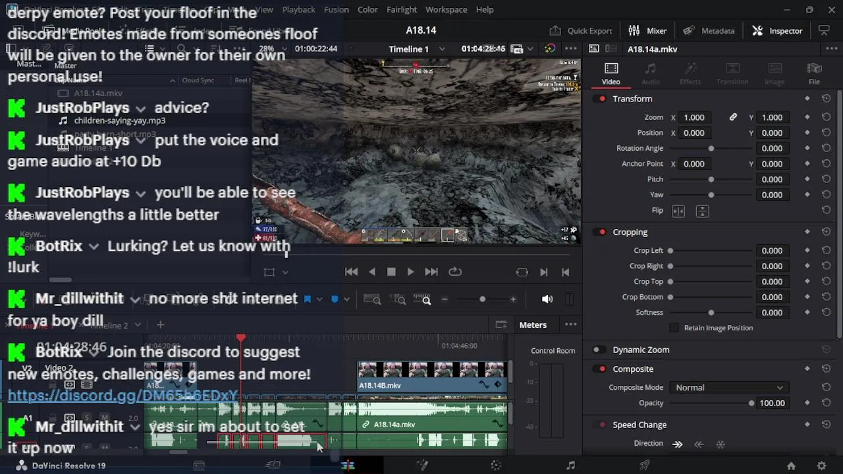The width and height of the screenshot is (843, 474).
Task: Open the Fusion page
Action: (422, 465)
